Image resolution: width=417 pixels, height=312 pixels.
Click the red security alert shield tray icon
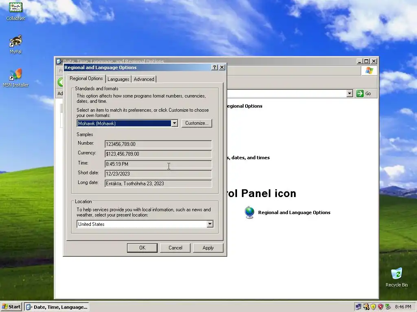point(381,307)
